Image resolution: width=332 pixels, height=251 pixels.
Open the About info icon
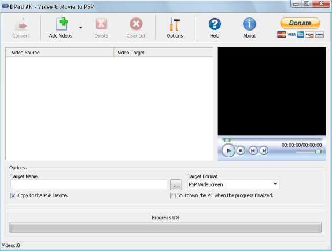pyautogui.click(x=249, y=24)
